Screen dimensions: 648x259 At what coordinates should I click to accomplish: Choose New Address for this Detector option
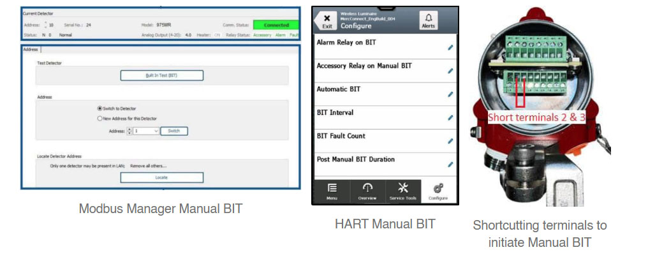99,119
